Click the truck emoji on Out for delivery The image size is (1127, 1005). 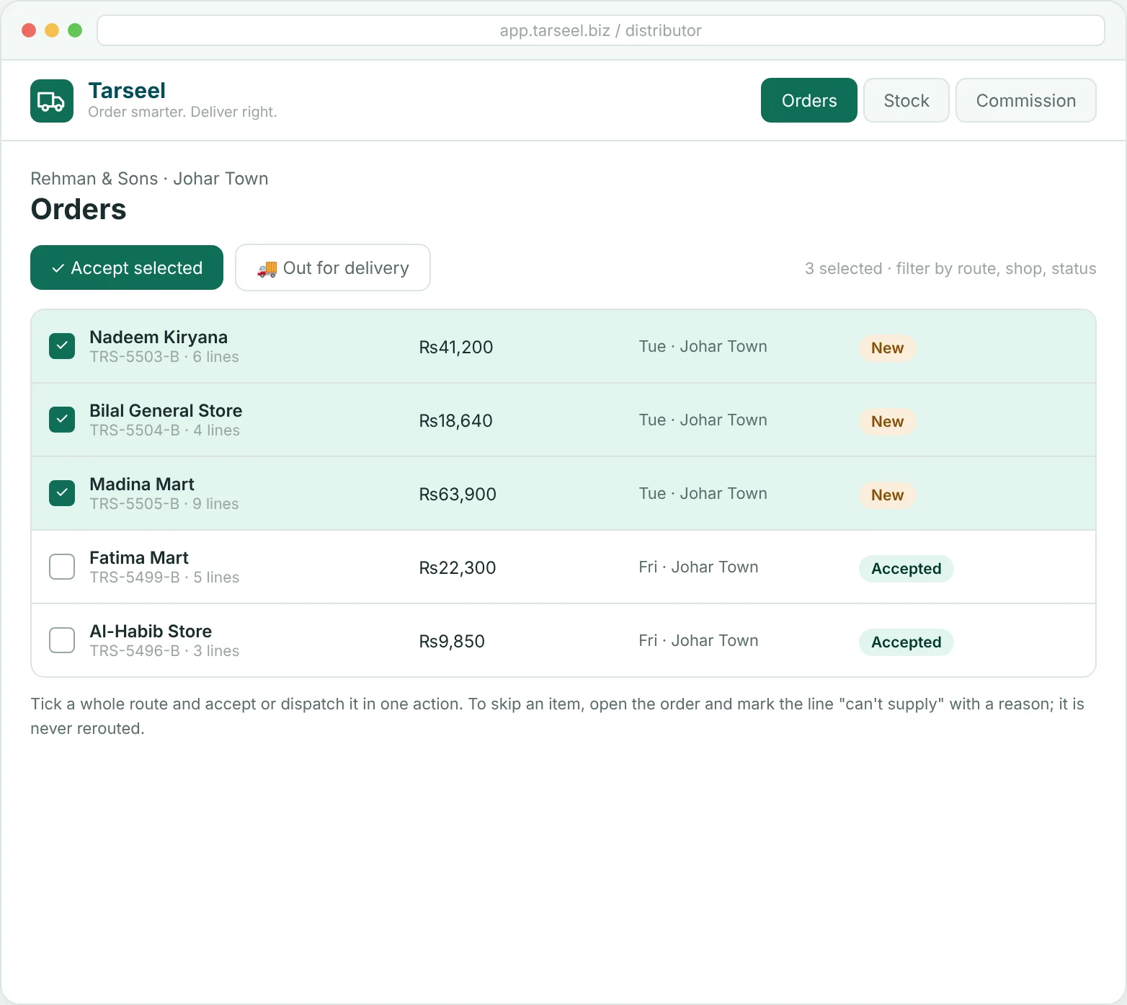point(267,268)
